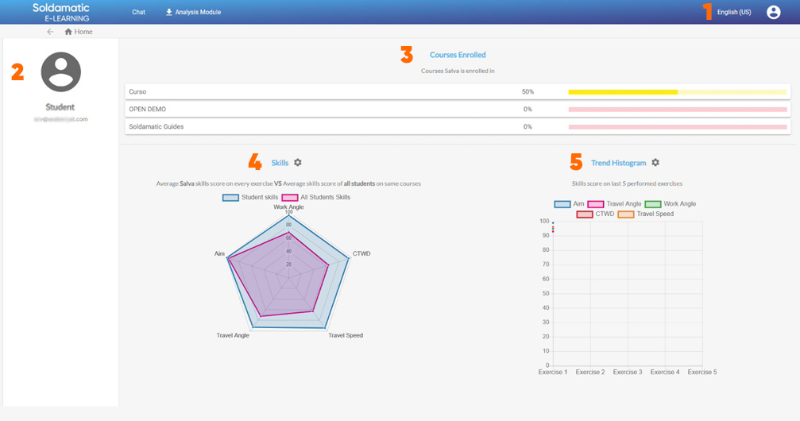Toggle Aim series in Trend Histogram

coord(562,204)
